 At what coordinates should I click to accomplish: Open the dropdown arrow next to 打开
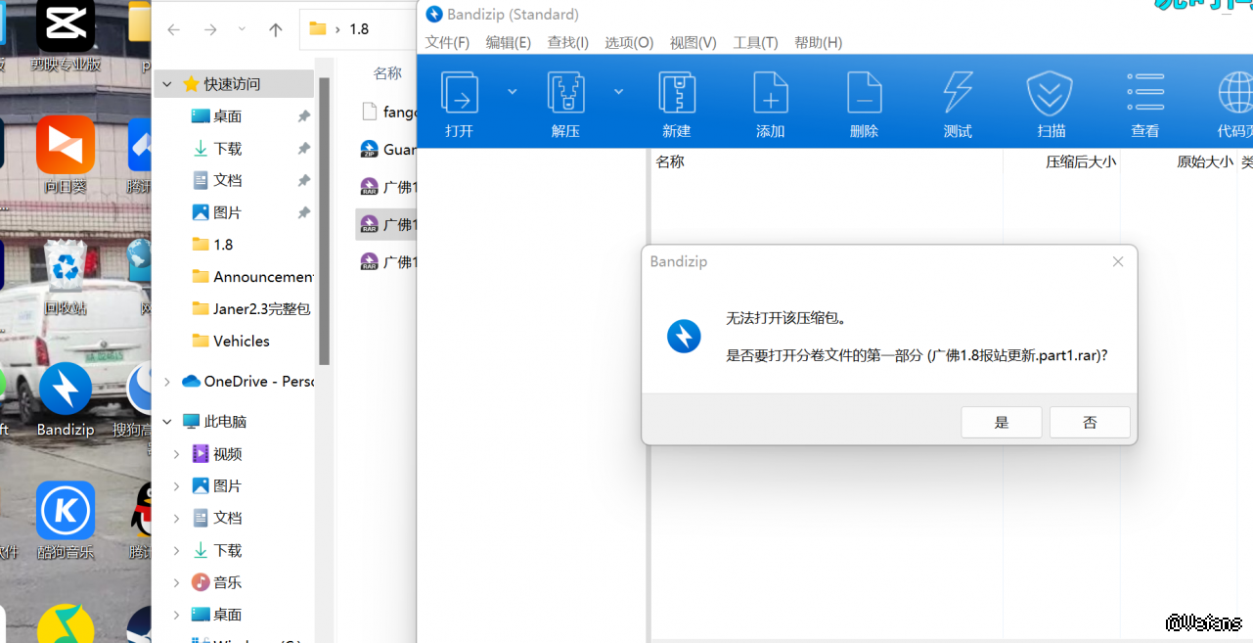tap(513, 92)
